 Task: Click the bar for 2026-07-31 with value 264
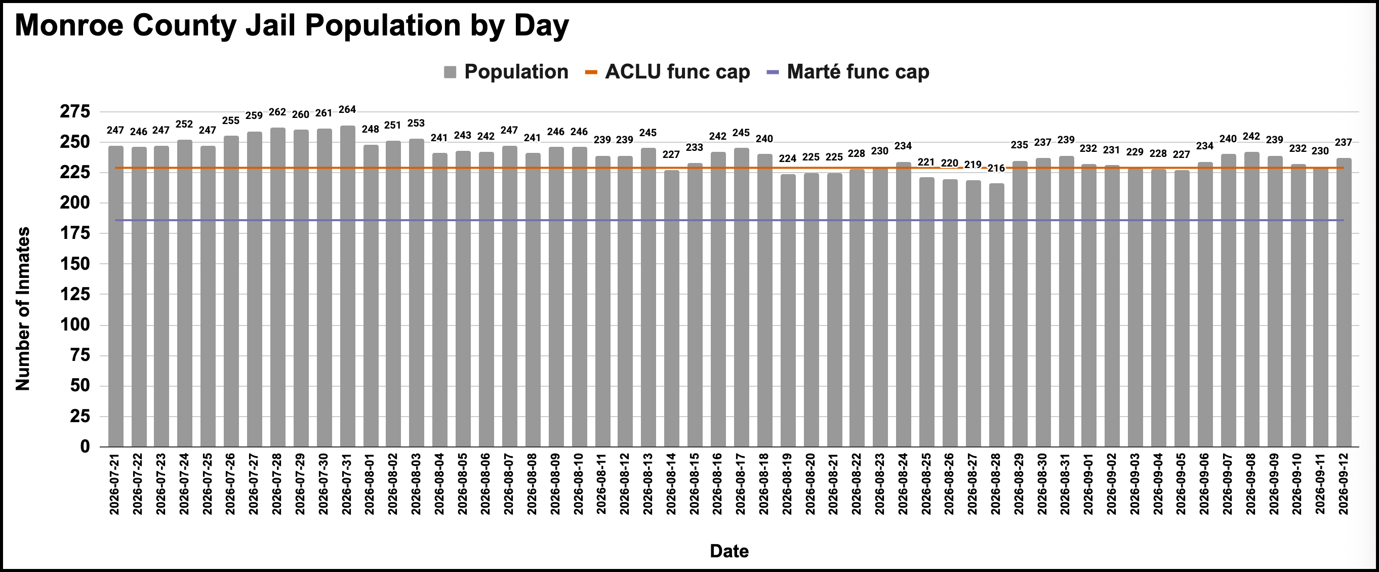[347, 287]
